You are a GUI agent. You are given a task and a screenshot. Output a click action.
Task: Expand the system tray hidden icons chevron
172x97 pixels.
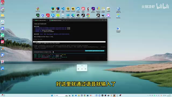[x=148, y=95]
